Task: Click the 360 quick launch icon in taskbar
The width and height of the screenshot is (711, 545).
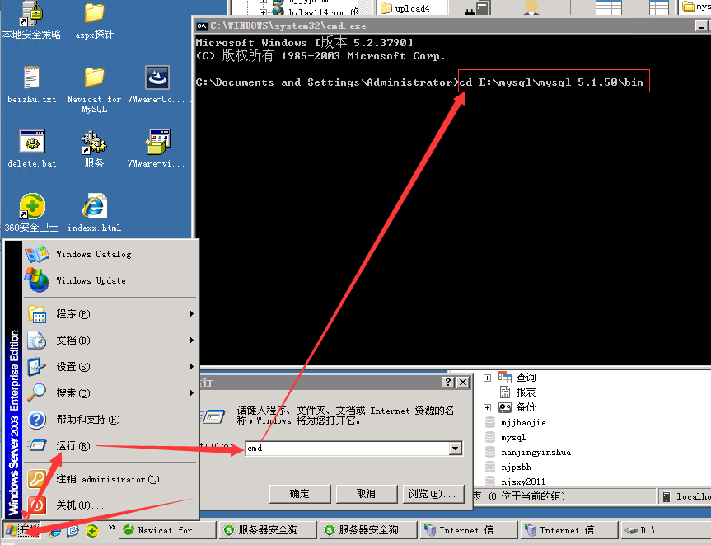Action: tap(92, 530)
